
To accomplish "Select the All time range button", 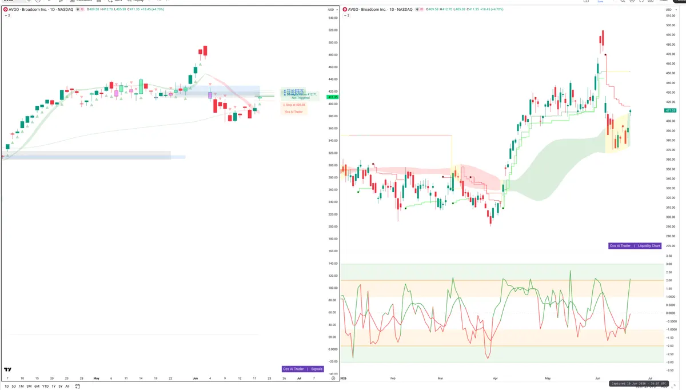I will (67, 387).
